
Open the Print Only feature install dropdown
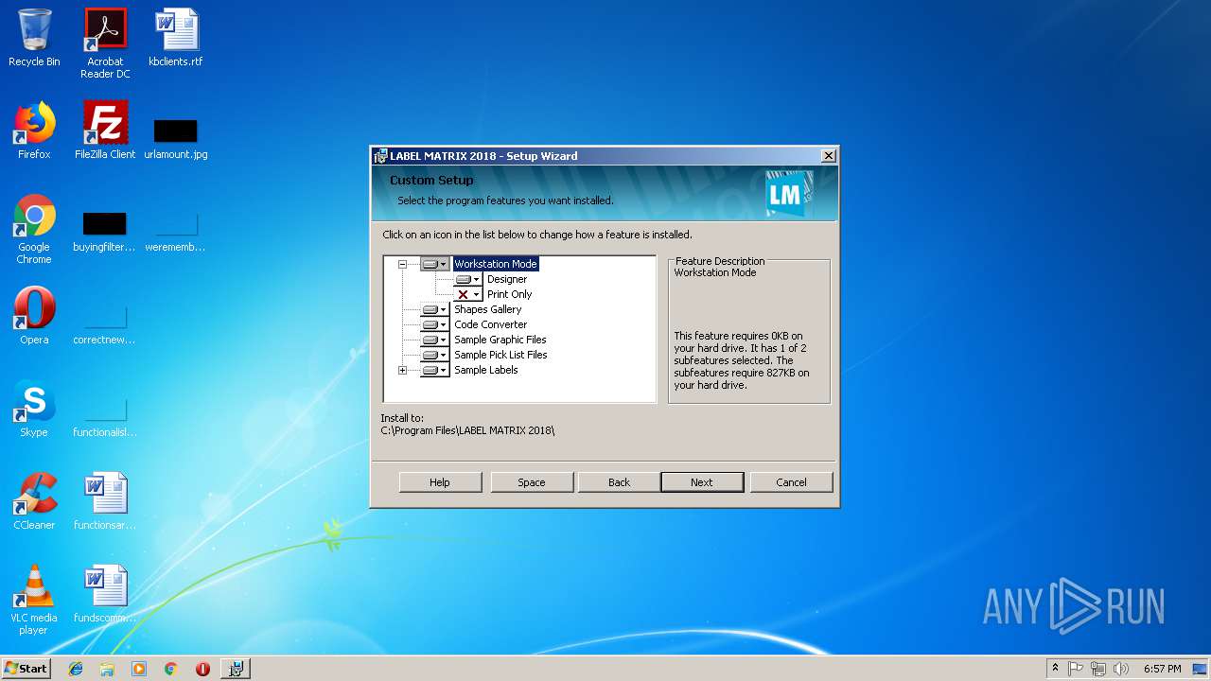(468, 295)
